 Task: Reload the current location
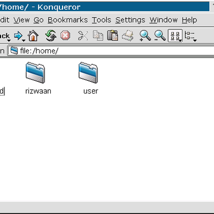coord(51,35)
